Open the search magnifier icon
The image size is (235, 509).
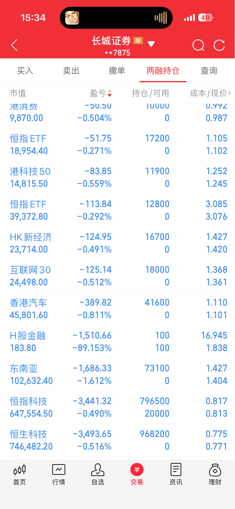(198, 45)
